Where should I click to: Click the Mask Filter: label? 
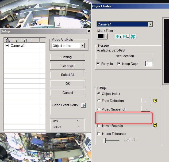(x=106, y=31)
